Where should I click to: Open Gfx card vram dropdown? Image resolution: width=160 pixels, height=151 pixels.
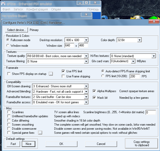coord(133,61)
